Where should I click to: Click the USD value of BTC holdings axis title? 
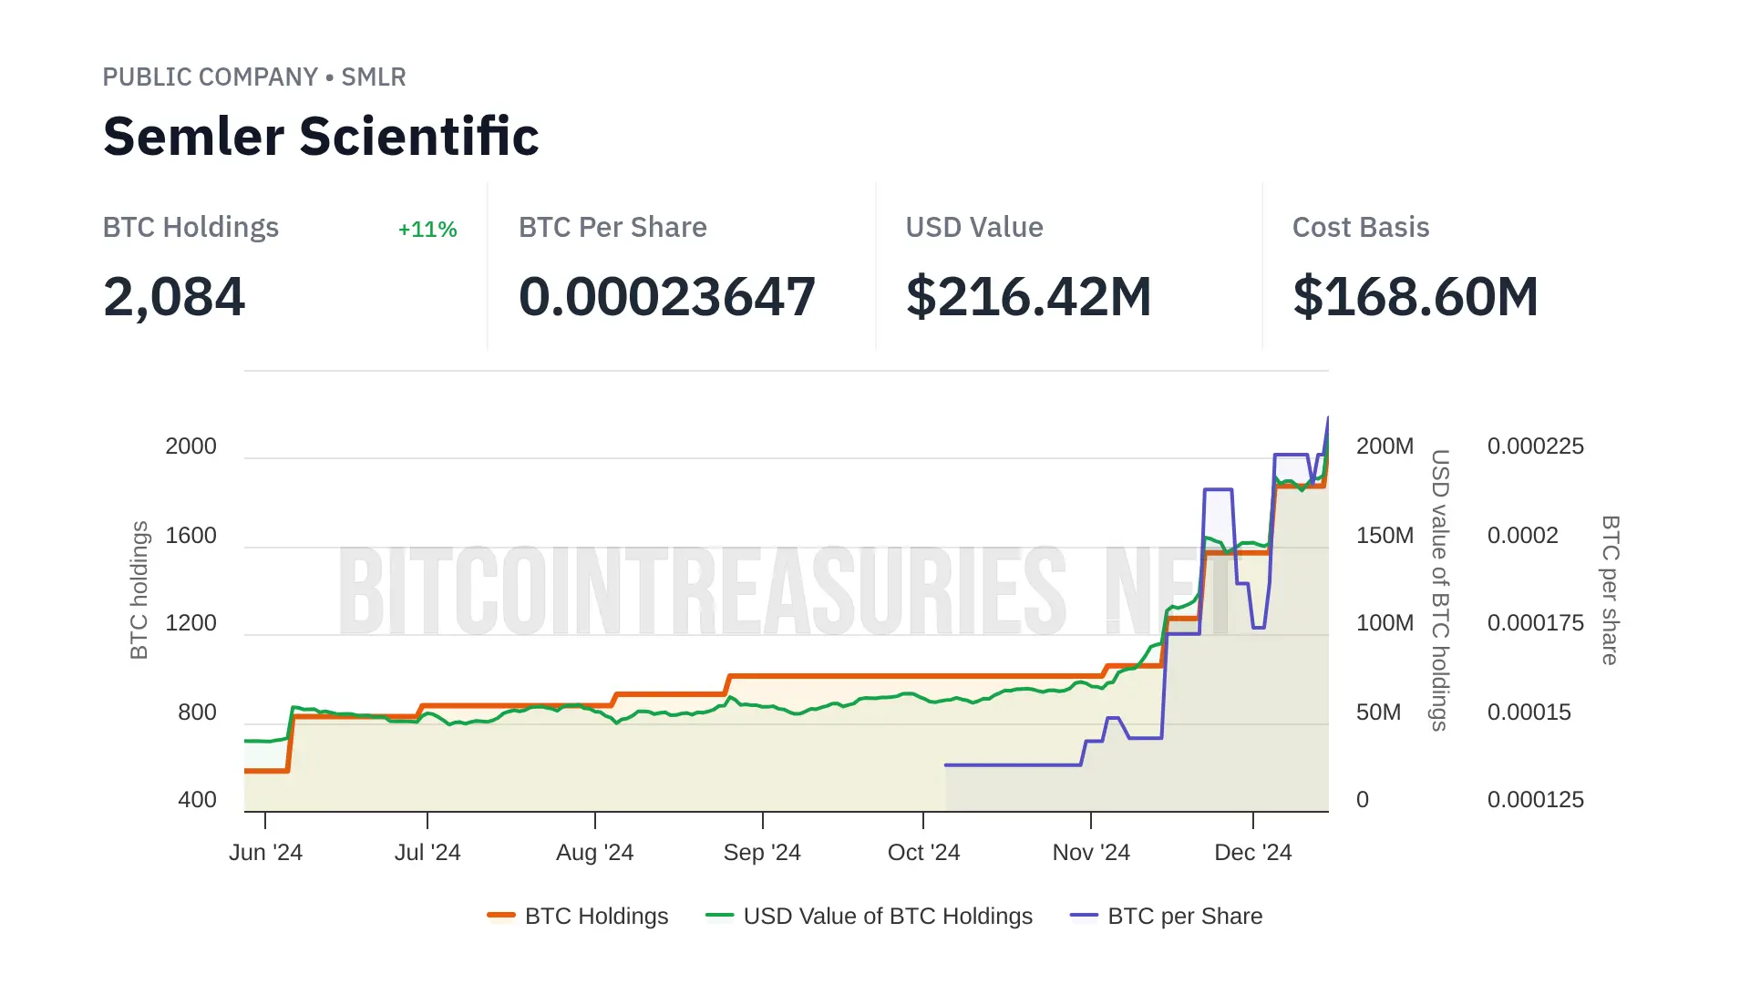coord(1440,589)
